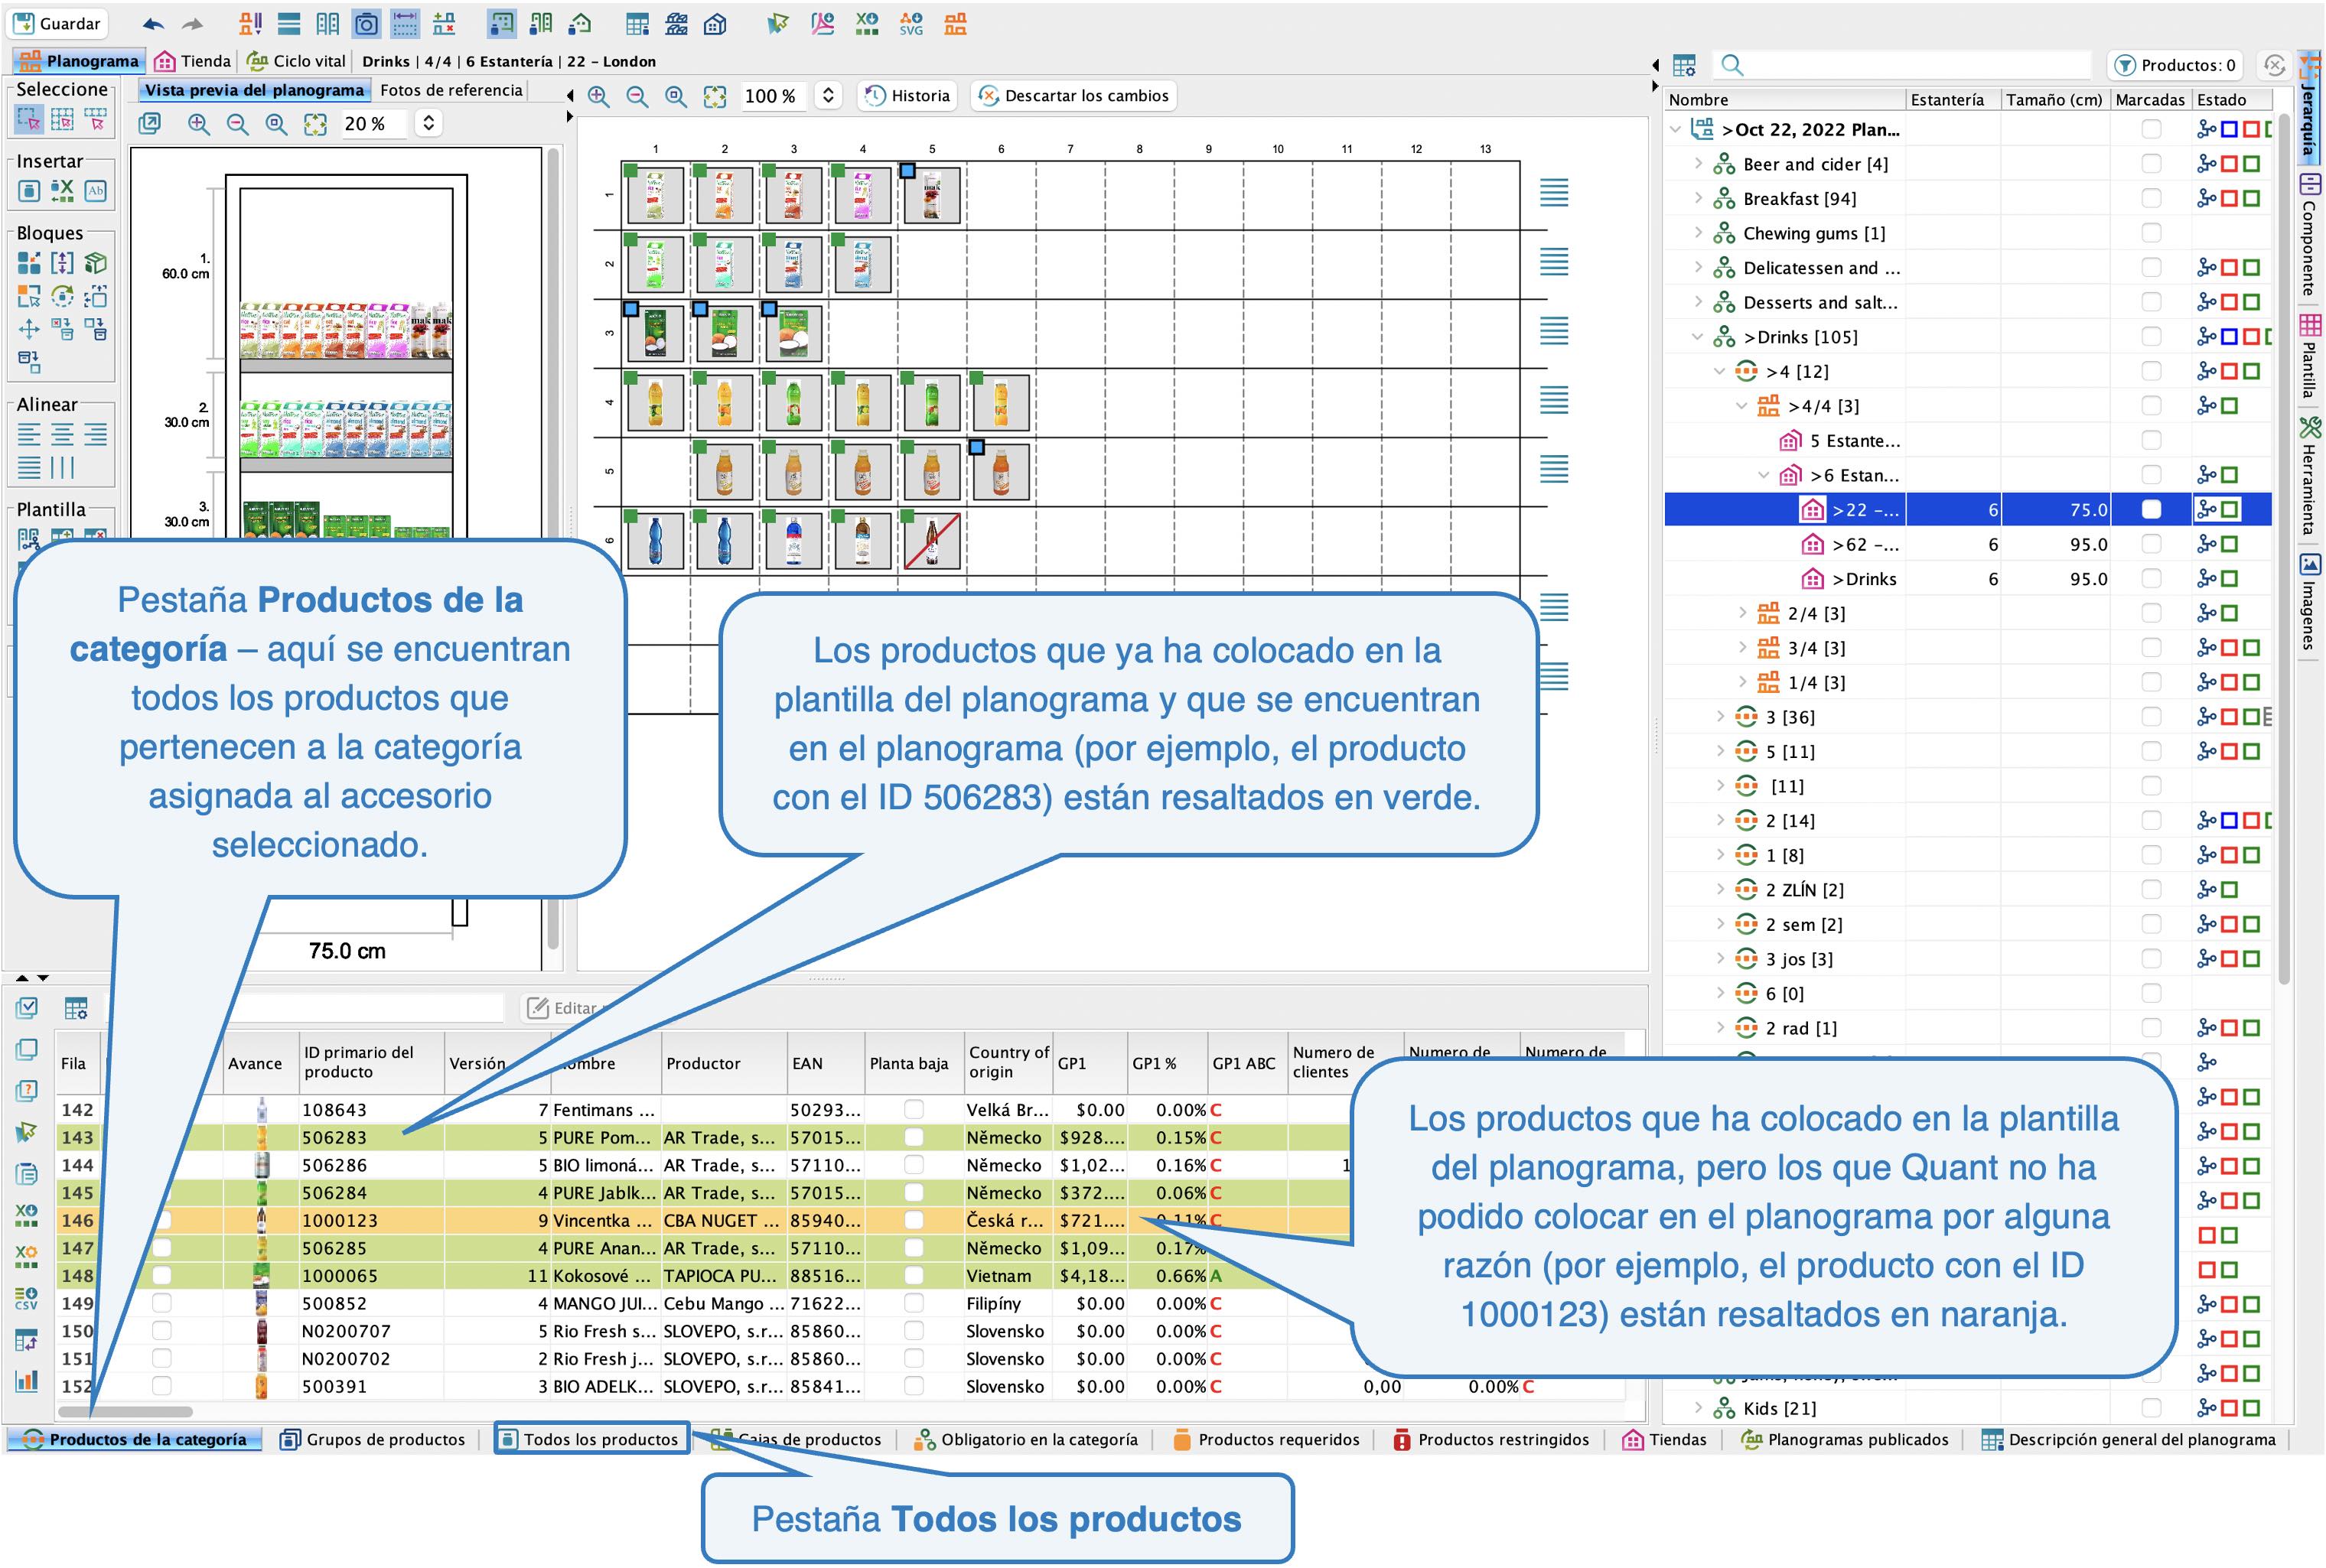Tick Marcadas checkbox for Chewing gums [1]
Screen dimensions: 2326x1568
pyautogui.click(x=2151, y=233)
